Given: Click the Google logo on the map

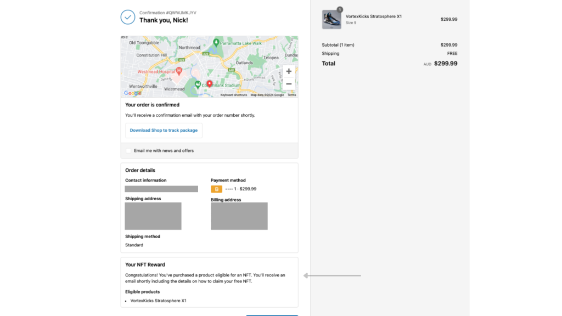Looking at the screenshot, I should (133, 93).
